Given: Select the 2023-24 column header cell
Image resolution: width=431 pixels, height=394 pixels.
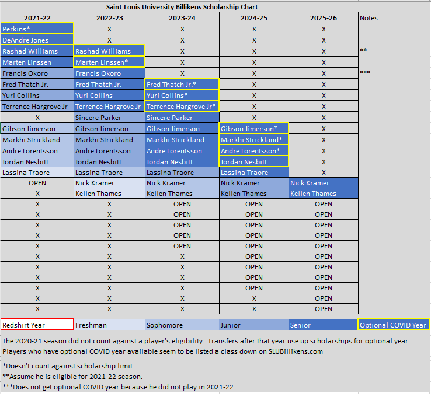Looking at the screenshot, I should point(182,18).
